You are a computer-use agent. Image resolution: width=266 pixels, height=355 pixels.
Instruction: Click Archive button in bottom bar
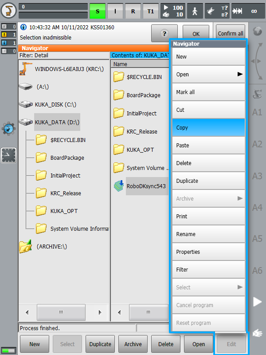(133, 344)
